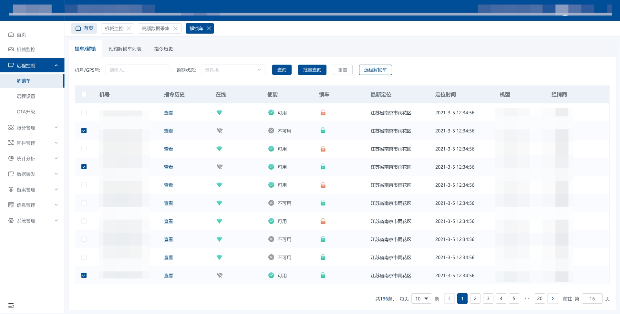
Task: Switch to the 预约解锁车列表 tab
Action: 125,49
